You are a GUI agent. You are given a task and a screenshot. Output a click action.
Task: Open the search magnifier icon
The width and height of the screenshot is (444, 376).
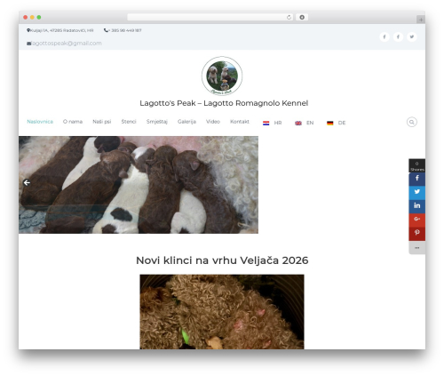(x=412, y=122)
